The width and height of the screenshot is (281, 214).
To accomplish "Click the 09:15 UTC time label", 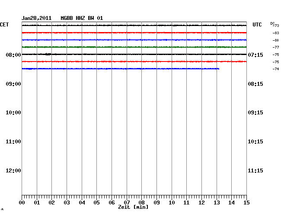I will [x=255, y=113].
